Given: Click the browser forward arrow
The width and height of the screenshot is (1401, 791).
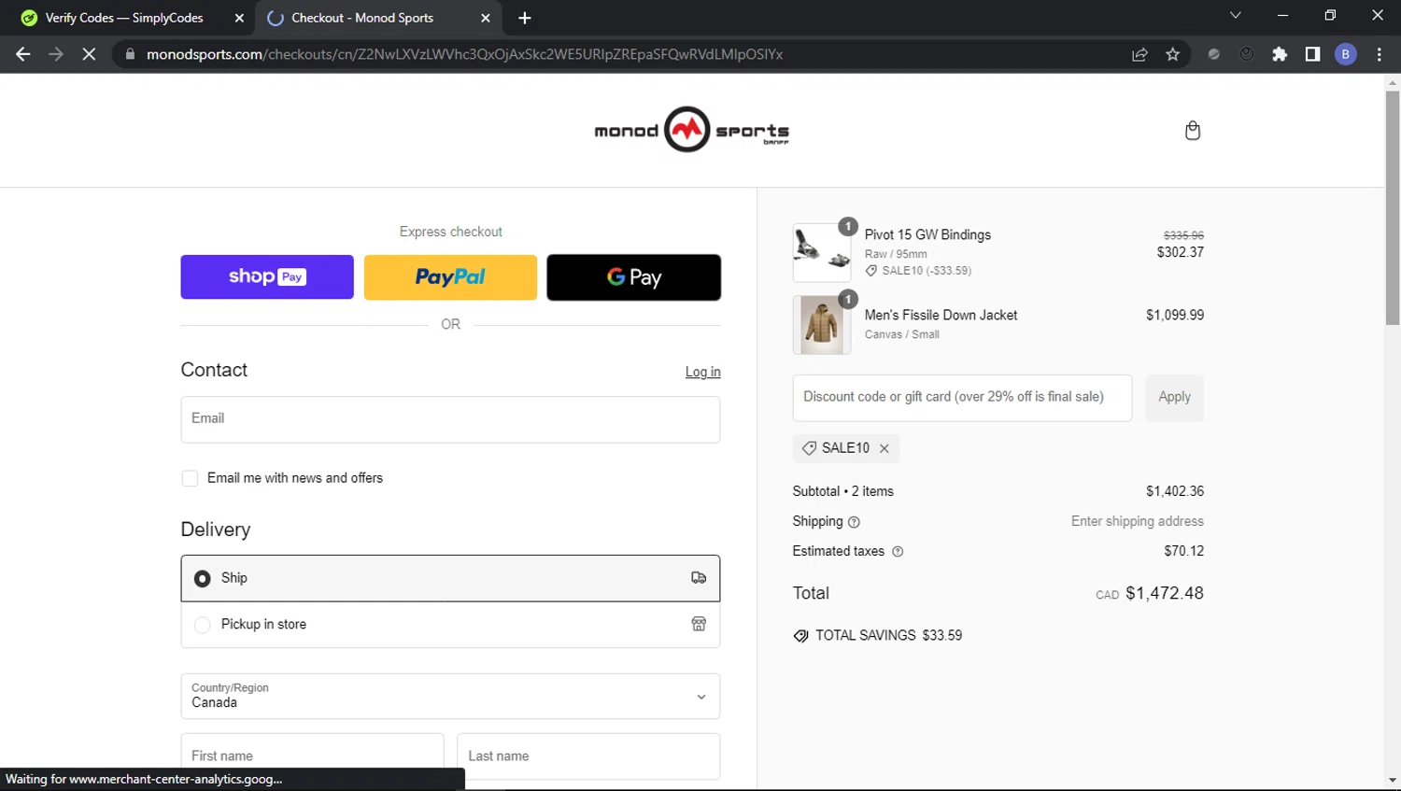Looking at the screenshot, I should [x=56, y=54].
